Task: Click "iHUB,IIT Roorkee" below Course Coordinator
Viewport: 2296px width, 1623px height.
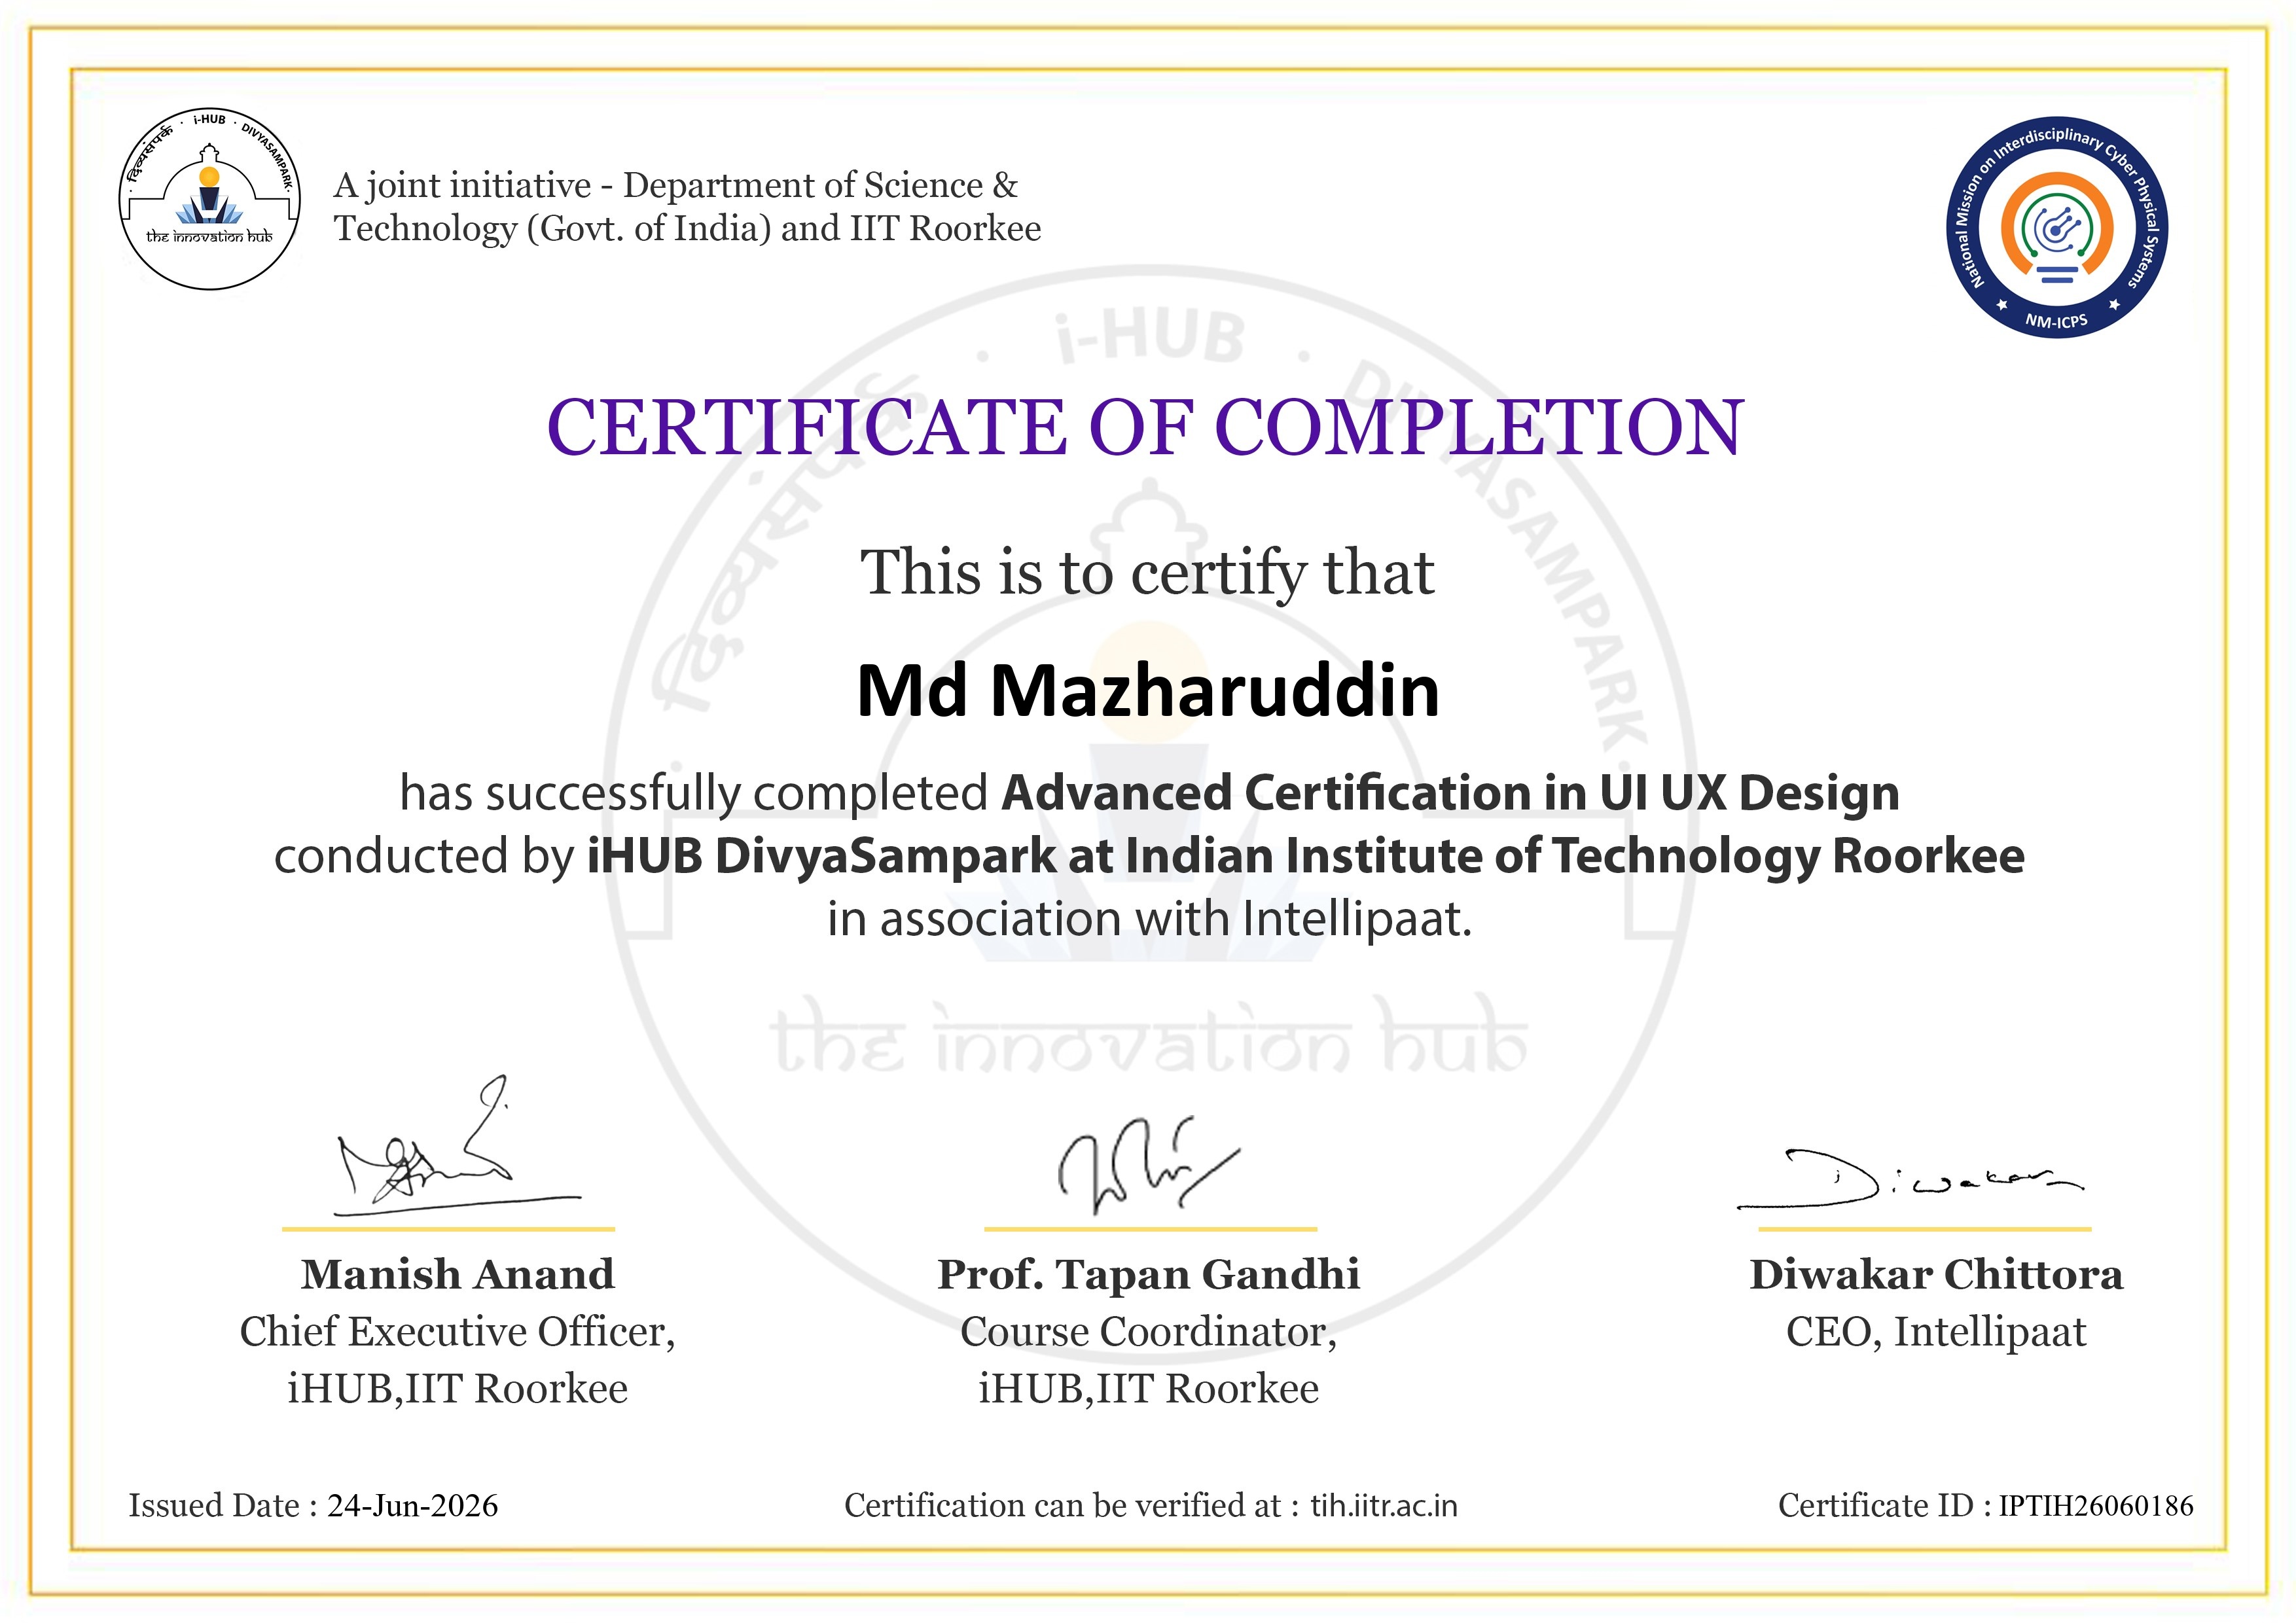Action: [1148, 1389]
